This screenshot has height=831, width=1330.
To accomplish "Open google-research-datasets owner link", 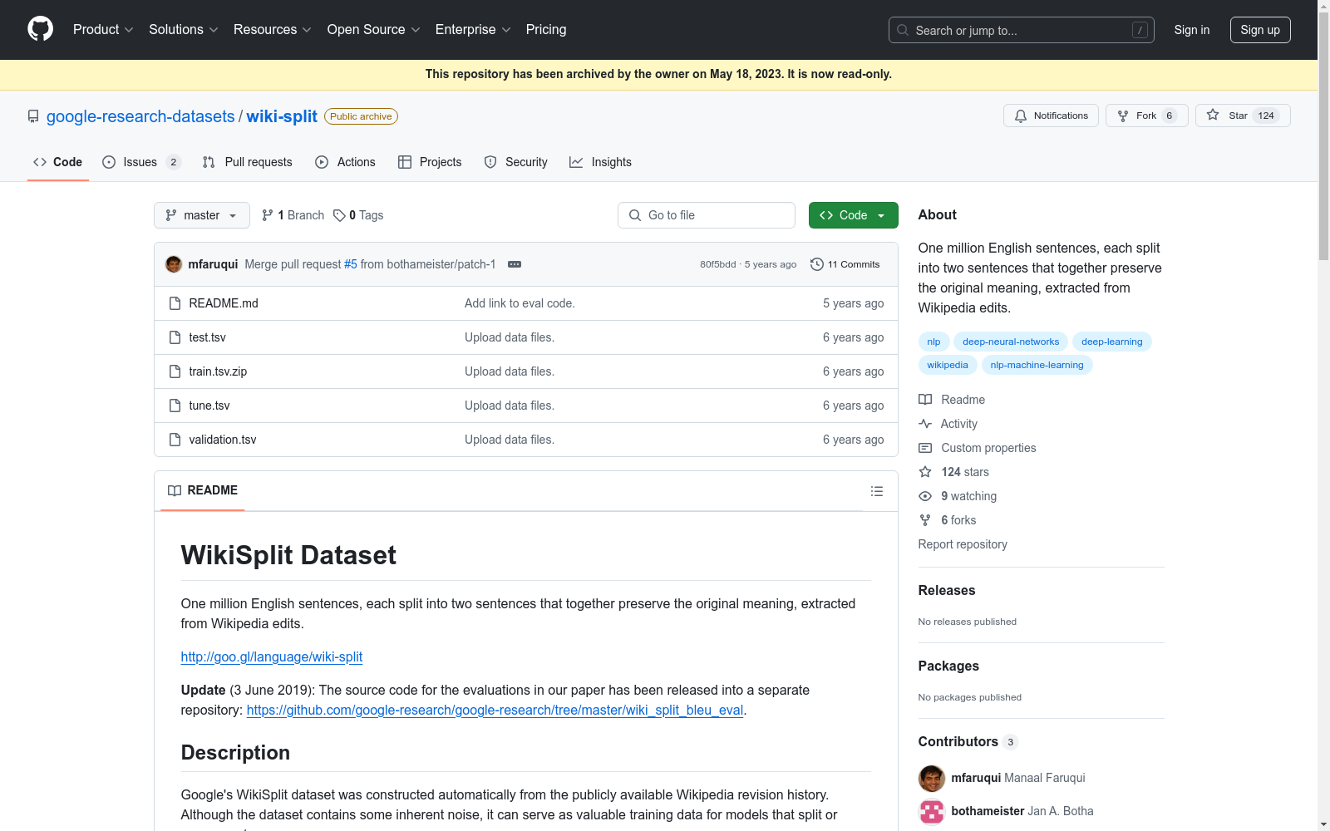I will (x=140, y=116).
